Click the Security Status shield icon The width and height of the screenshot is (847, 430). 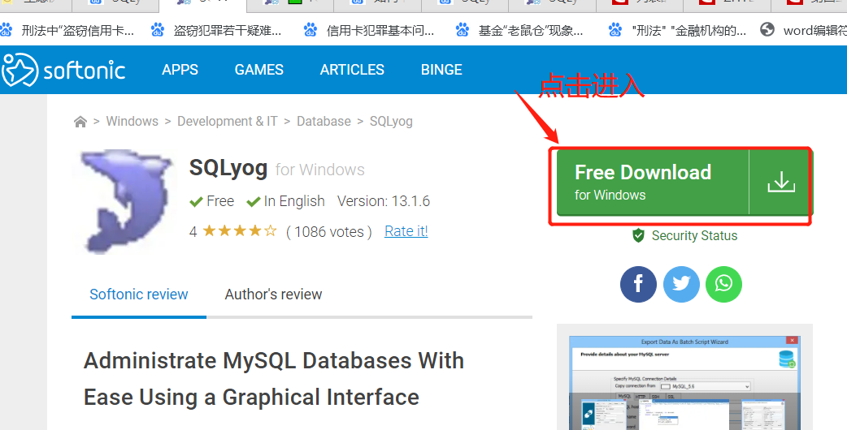pos(638,235)
